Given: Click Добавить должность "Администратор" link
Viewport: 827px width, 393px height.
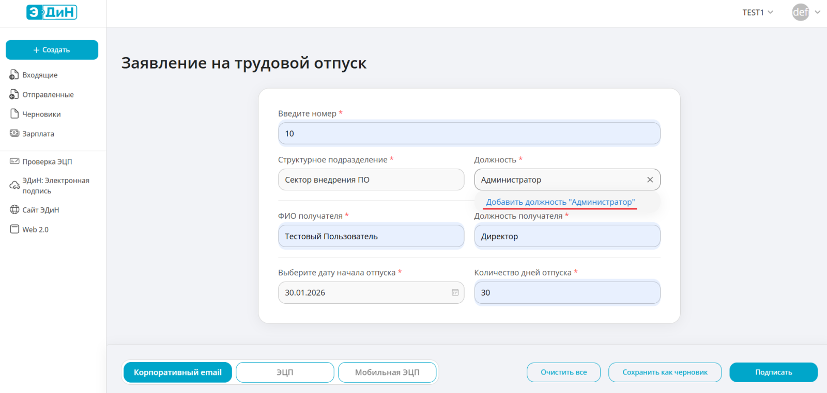Looking at the screenshot, I should 560,202.
